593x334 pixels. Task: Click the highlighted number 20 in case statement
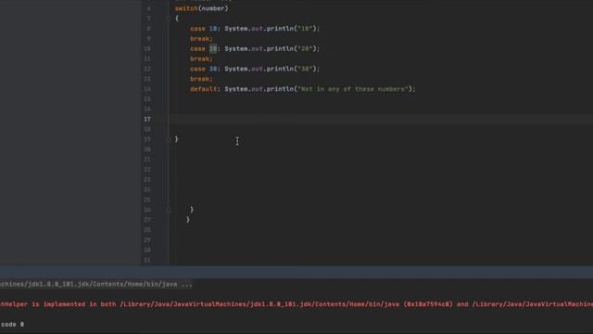[213, 48]
